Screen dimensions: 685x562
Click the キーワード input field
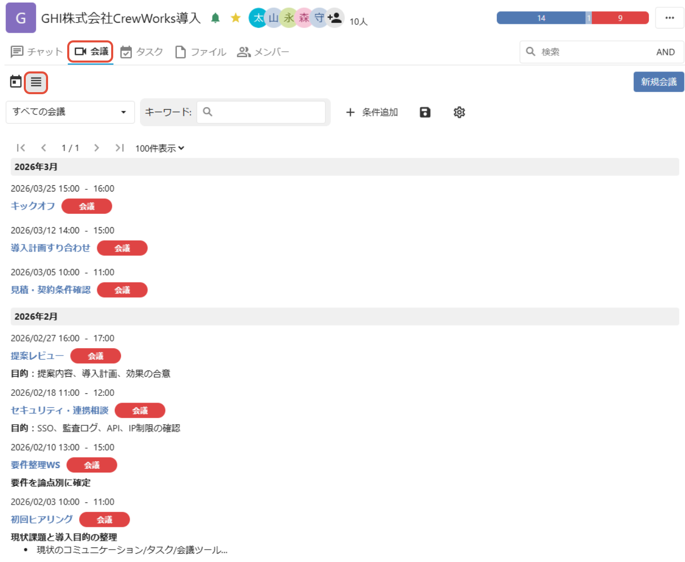point(261,112)
